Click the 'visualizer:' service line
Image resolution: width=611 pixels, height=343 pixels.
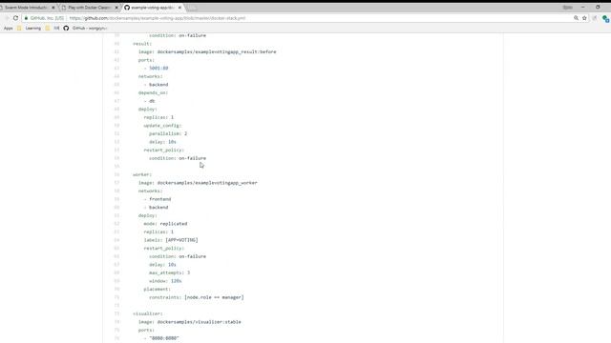click(148, 313)
